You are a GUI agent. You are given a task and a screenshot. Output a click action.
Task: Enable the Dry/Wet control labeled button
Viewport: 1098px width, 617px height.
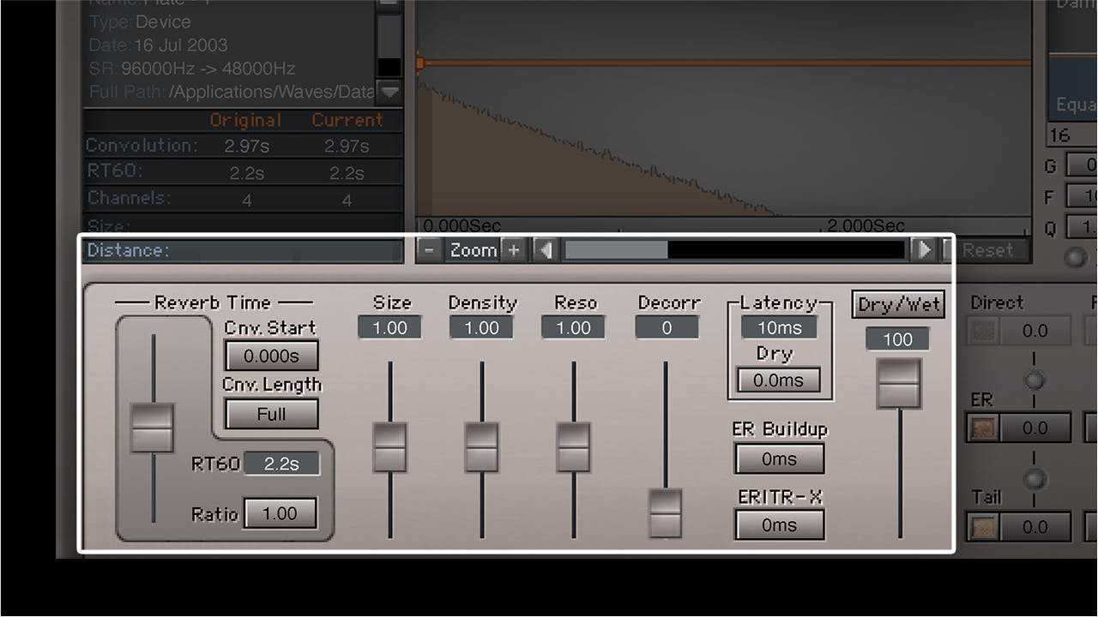click(x=897, y=304)
